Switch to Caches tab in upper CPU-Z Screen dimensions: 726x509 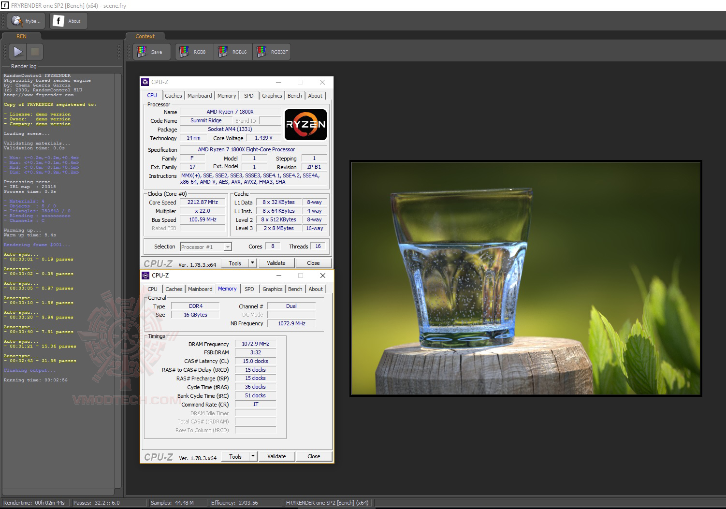[173, 96]
